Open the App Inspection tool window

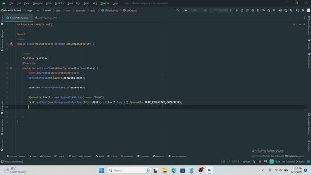coord(177,157)
